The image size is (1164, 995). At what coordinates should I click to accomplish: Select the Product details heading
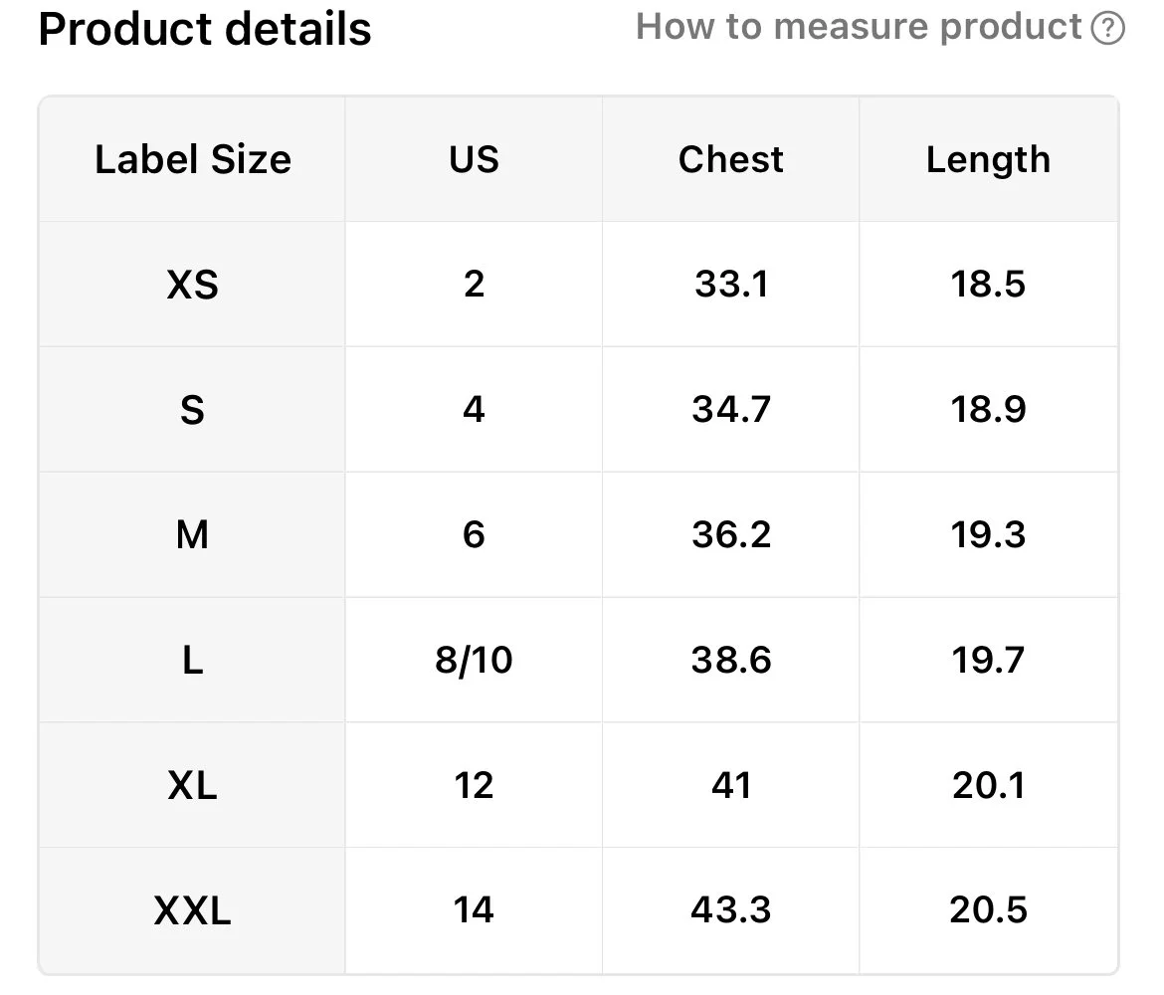[205, 29]
